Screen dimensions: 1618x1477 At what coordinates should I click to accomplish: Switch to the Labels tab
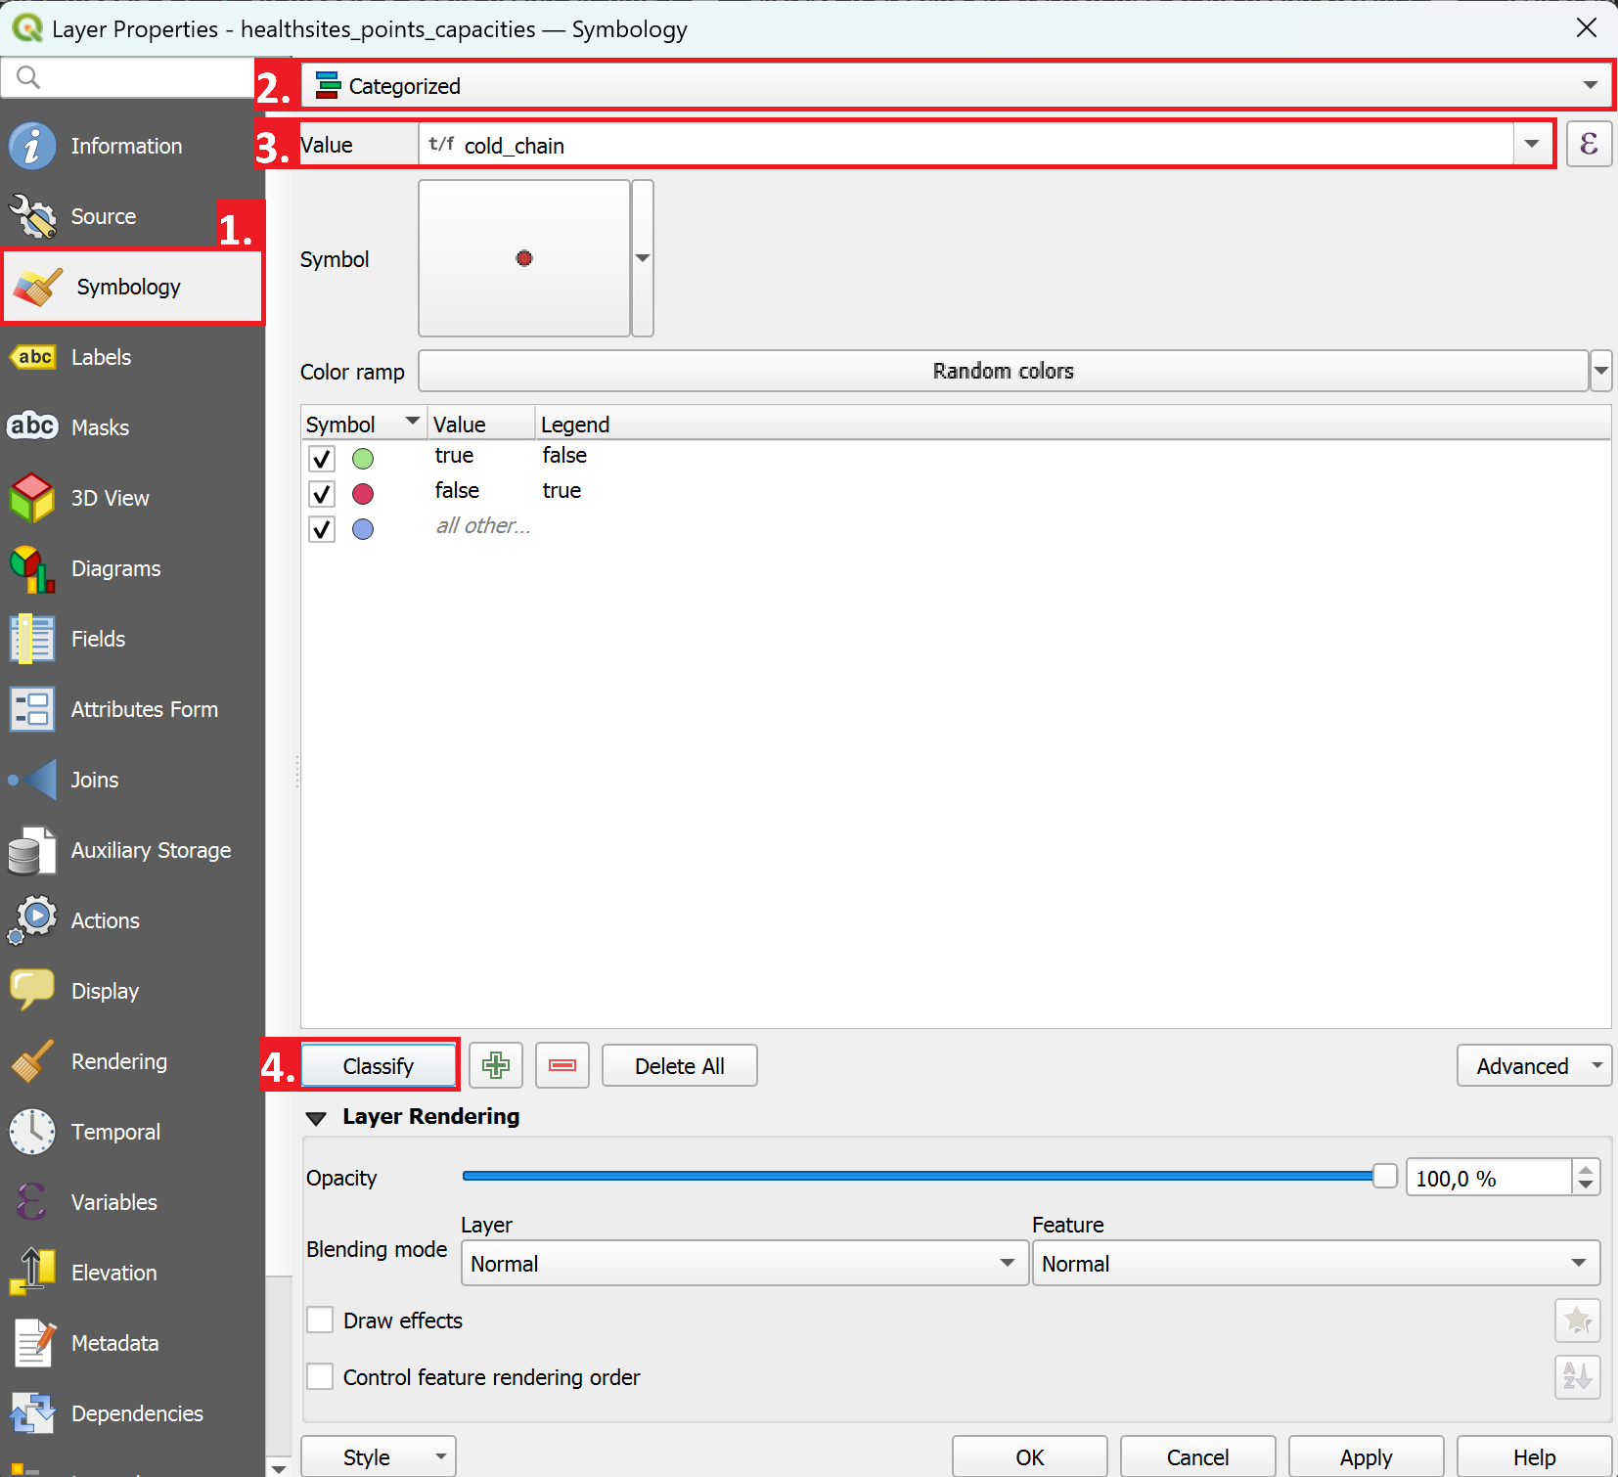coord(101,357)
